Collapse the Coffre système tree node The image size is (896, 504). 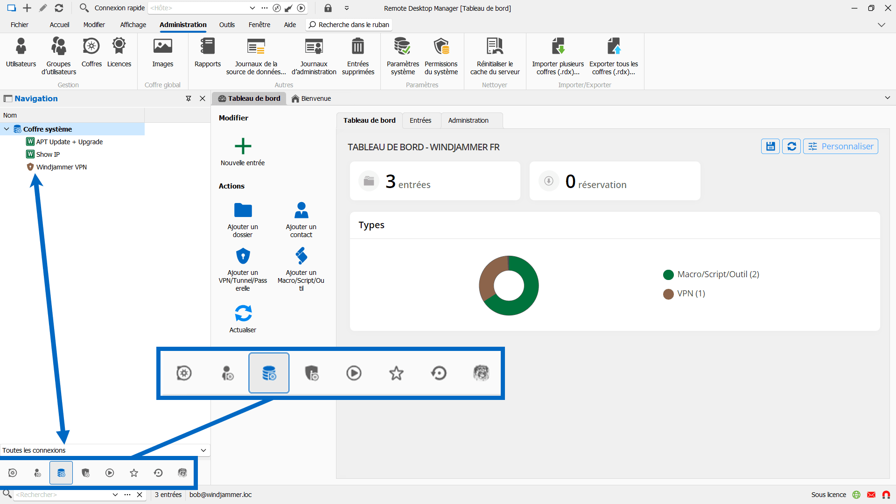pos(7,129)
